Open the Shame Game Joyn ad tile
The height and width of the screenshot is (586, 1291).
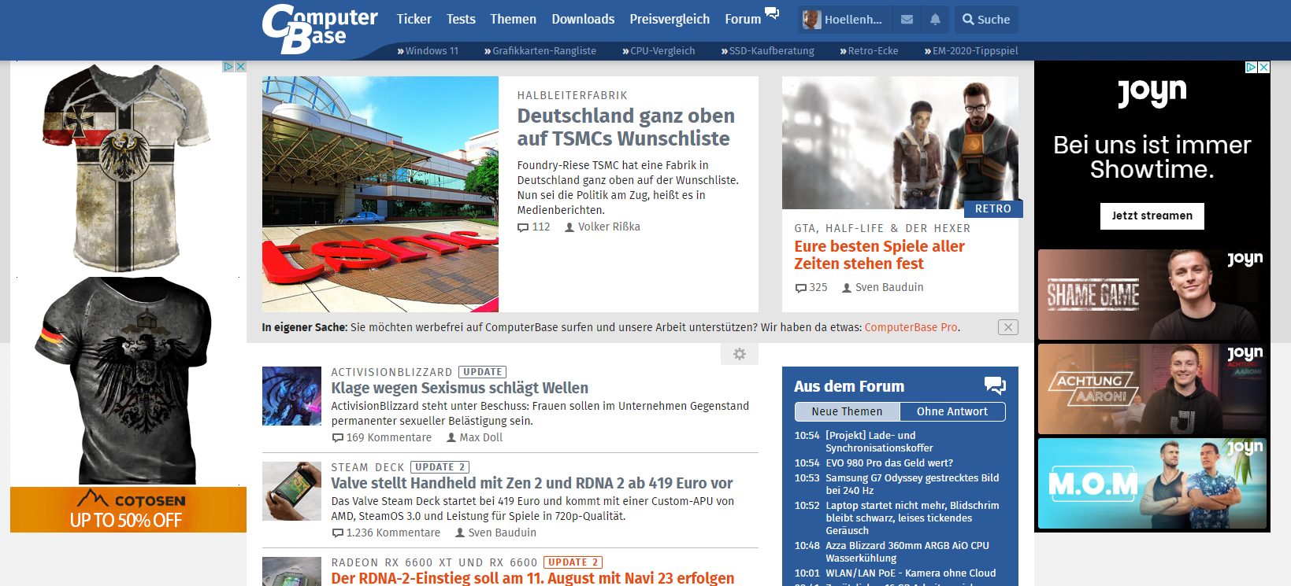[x=1152, y=294]
